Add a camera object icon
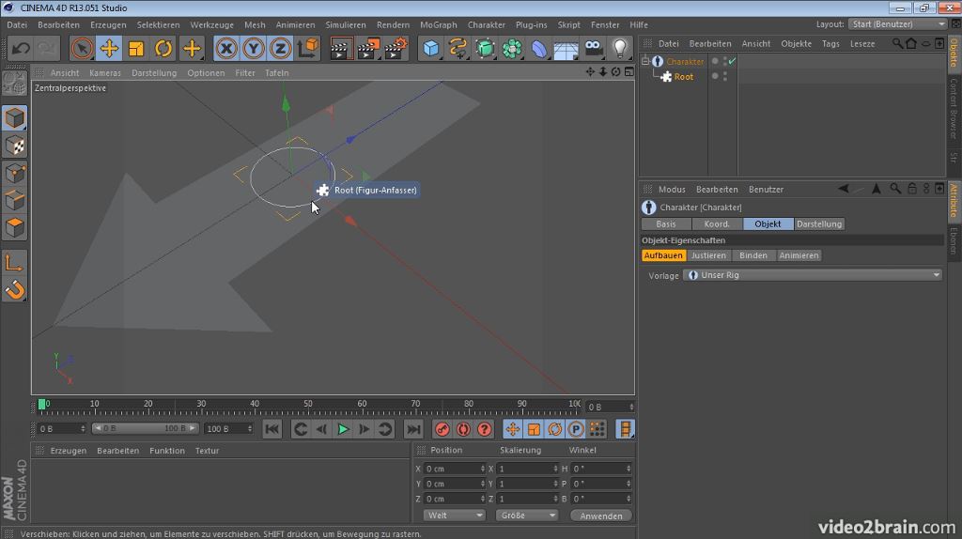 [594, 49]
